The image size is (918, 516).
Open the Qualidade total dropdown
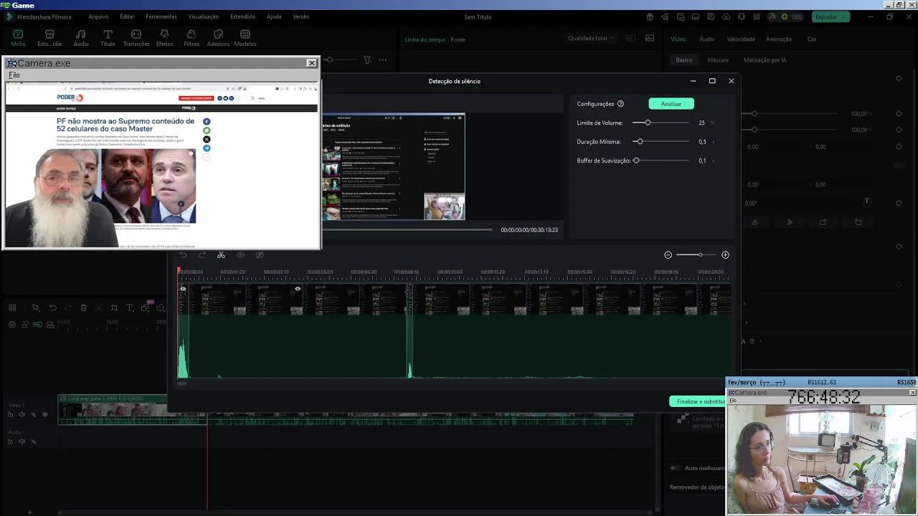(591, 39)
